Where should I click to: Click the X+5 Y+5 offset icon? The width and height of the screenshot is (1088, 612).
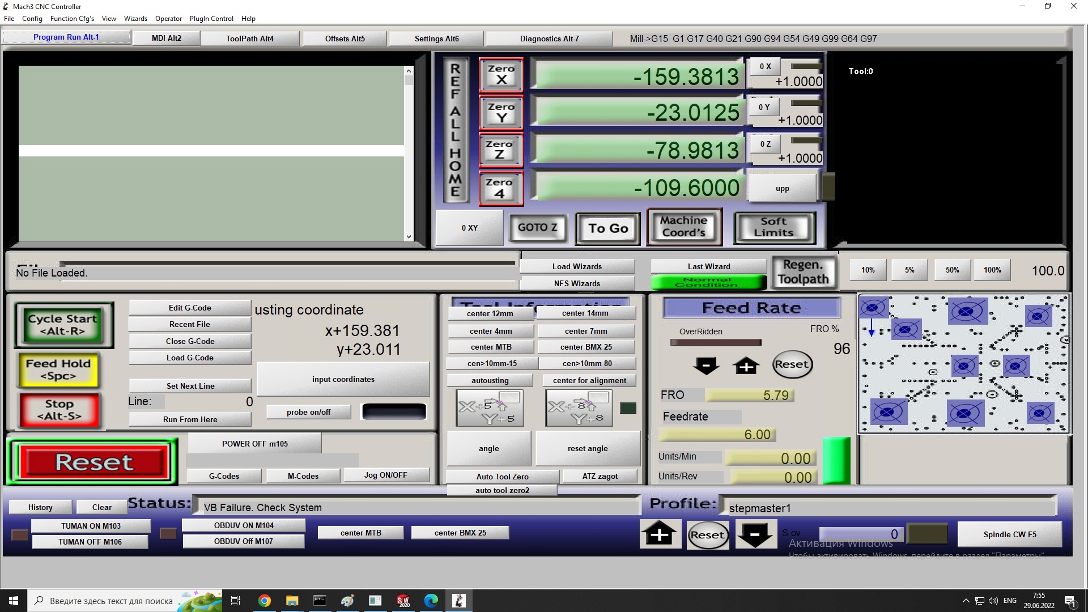pyautogui.click(x=490, y=408)
